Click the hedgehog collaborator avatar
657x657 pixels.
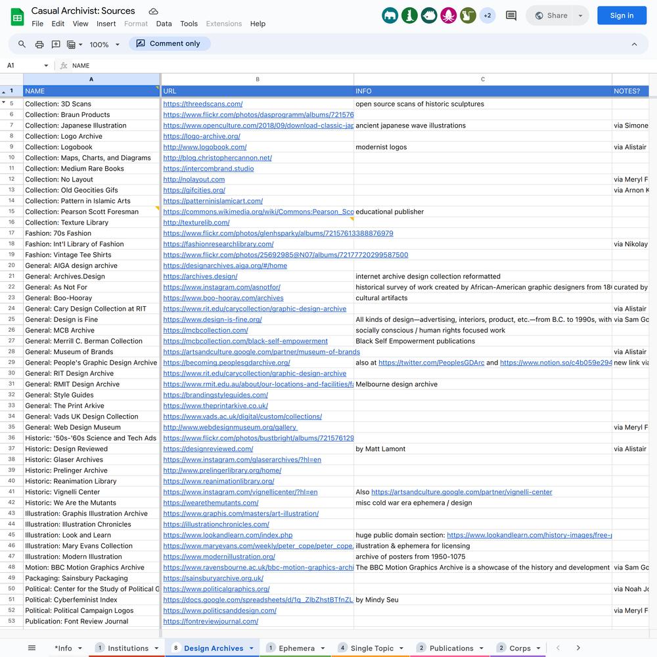click(429, 16)
